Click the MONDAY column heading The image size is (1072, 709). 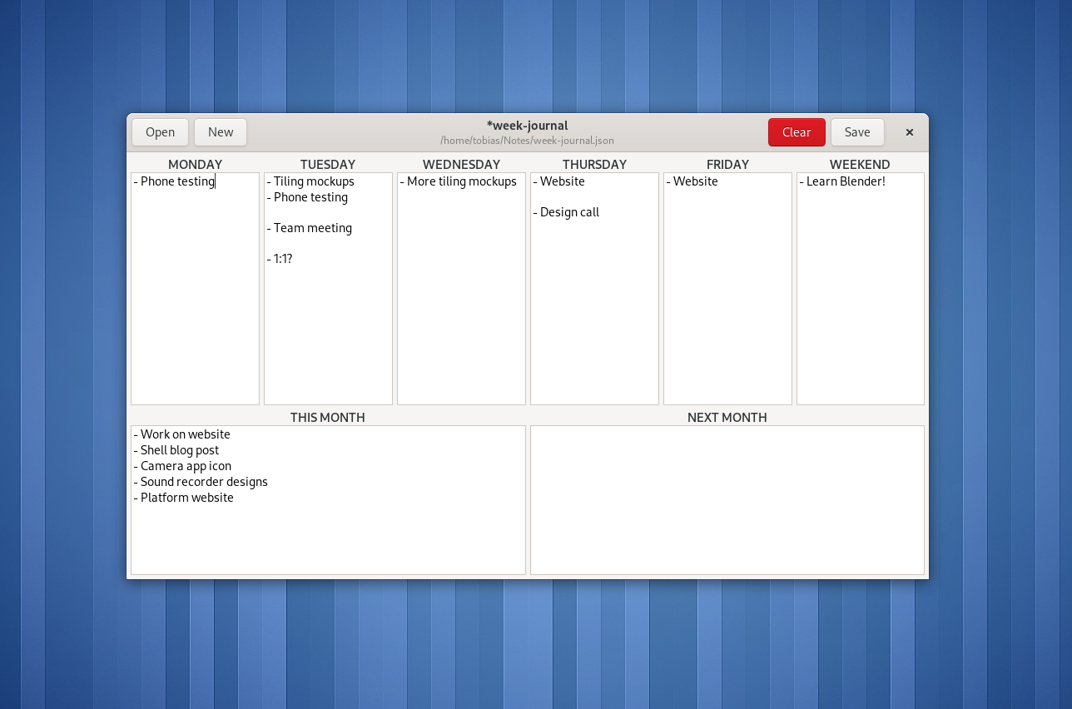pos(195,164)
